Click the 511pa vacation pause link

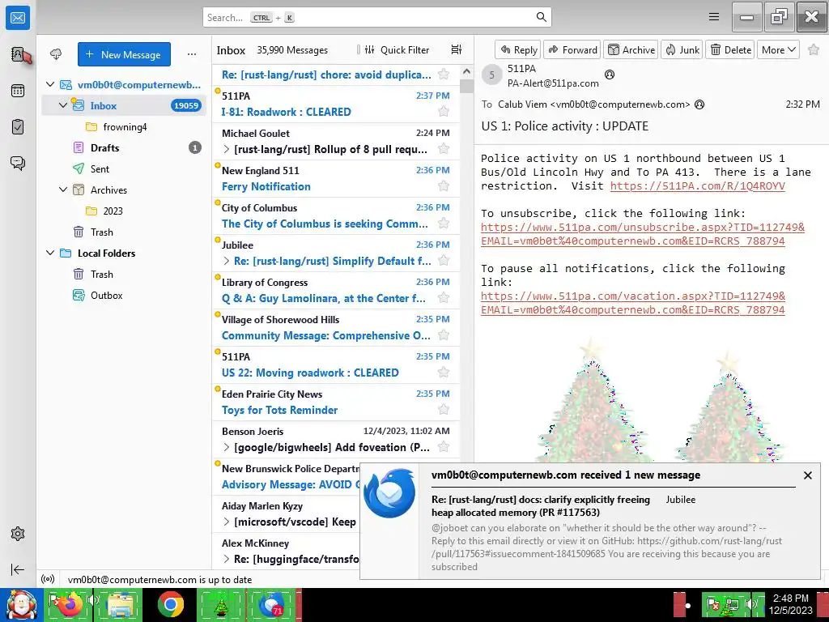point(633,303)
